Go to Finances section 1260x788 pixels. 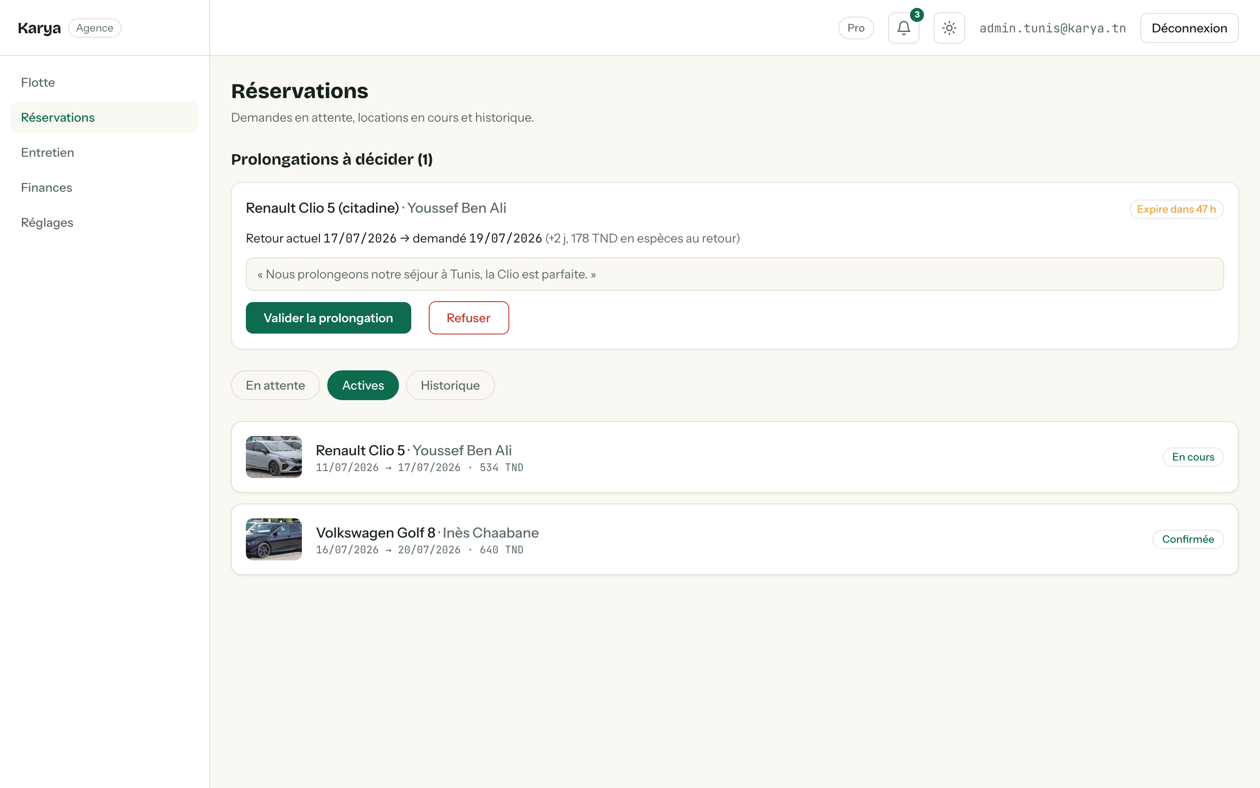104,188
